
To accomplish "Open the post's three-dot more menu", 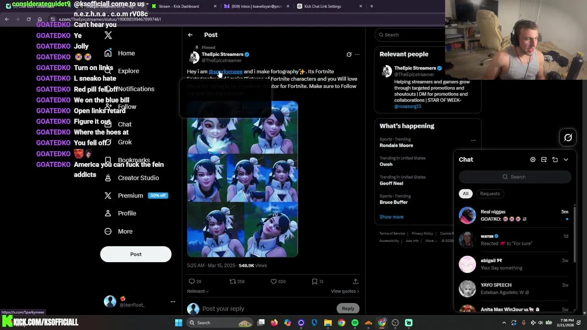I will tap(357, 55).
